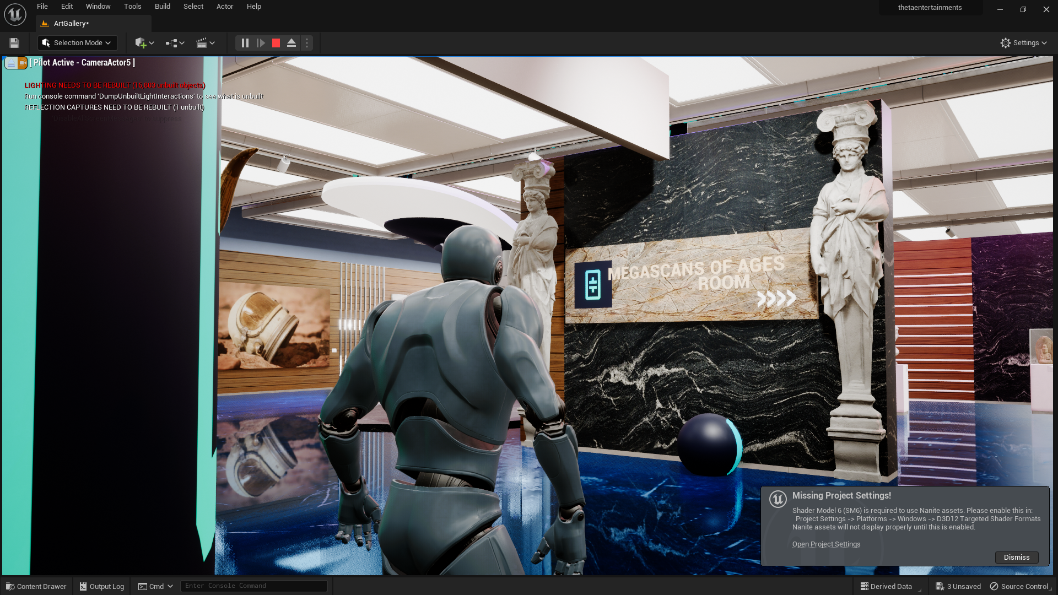Pause the play simulation
The height and width of the screenshot is (595, 1058).
245,43
